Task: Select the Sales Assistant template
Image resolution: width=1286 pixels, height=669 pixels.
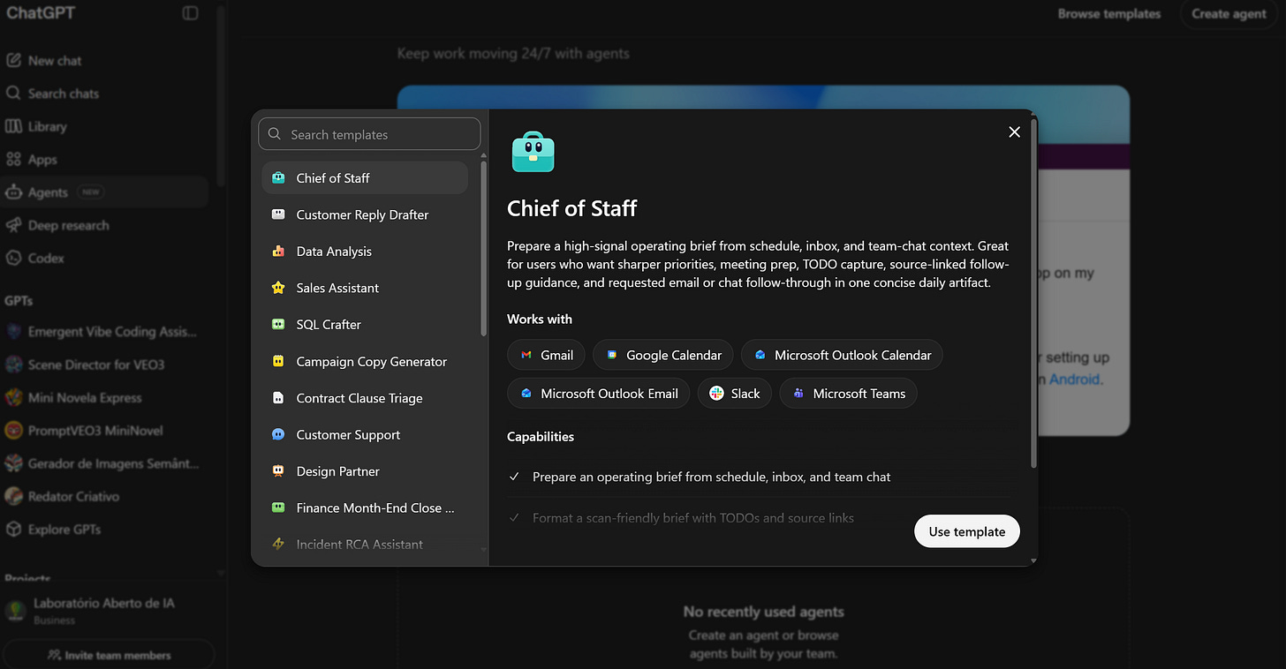Action: (x=365, y=288)
